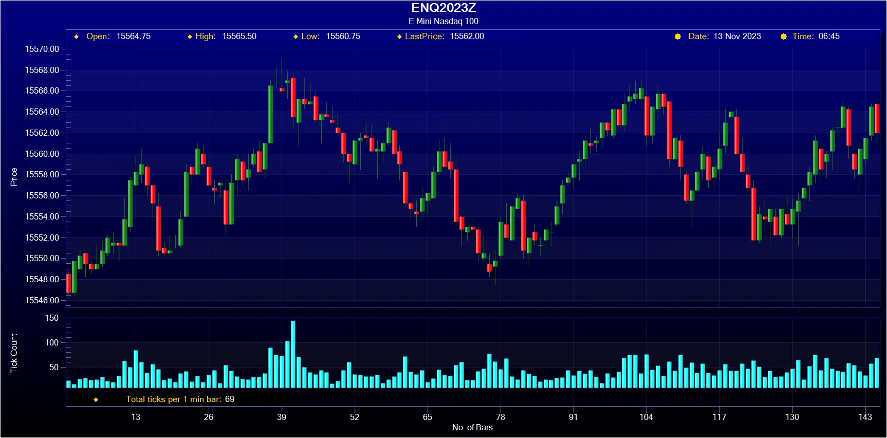Click the 15552.00 price axis tick
The width and height of the screenshot is (887, 438).
pos(42,238)
